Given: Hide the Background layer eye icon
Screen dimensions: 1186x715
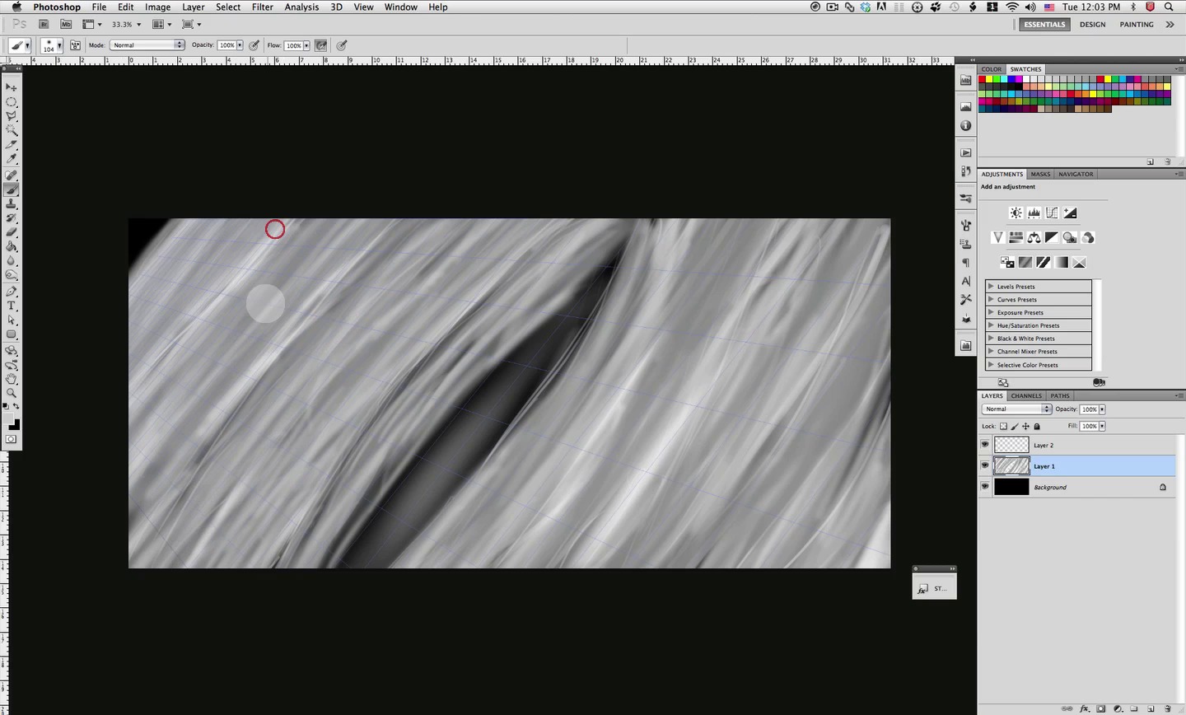Looking at the screenshot, I should pos(985,487).
